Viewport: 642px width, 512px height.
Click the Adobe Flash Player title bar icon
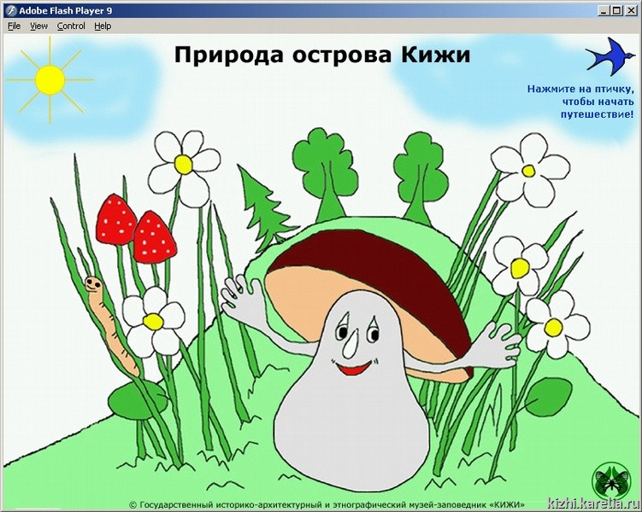9,9
